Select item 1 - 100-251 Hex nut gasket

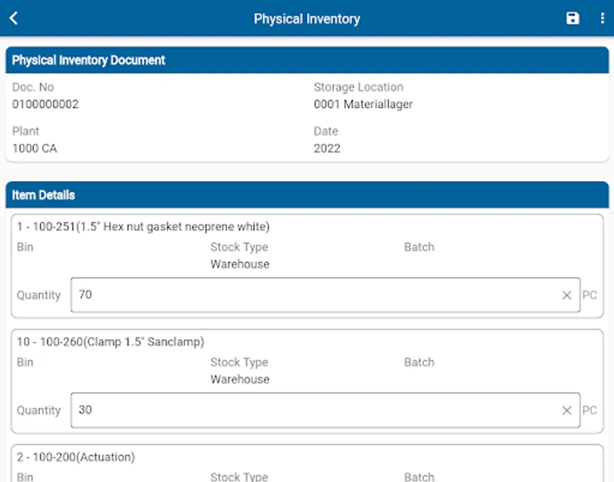tap(143, 227)
